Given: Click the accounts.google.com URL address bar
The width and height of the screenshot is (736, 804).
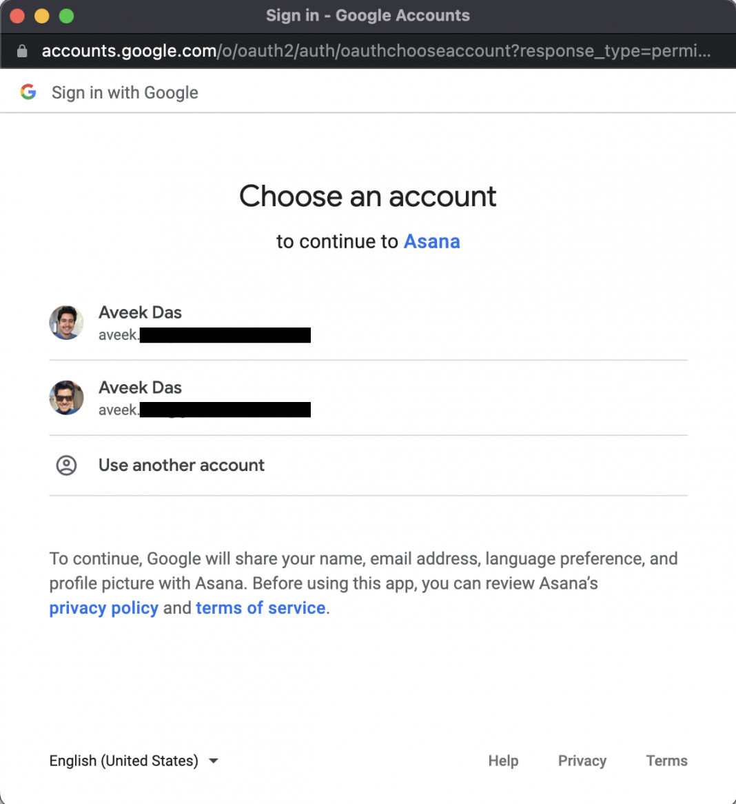Looking at the screenshot, I should click(x=376, y=51).
